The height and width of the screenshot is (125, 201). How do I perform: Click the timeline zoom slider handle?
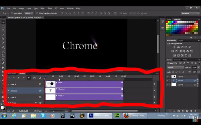point(53,111)
